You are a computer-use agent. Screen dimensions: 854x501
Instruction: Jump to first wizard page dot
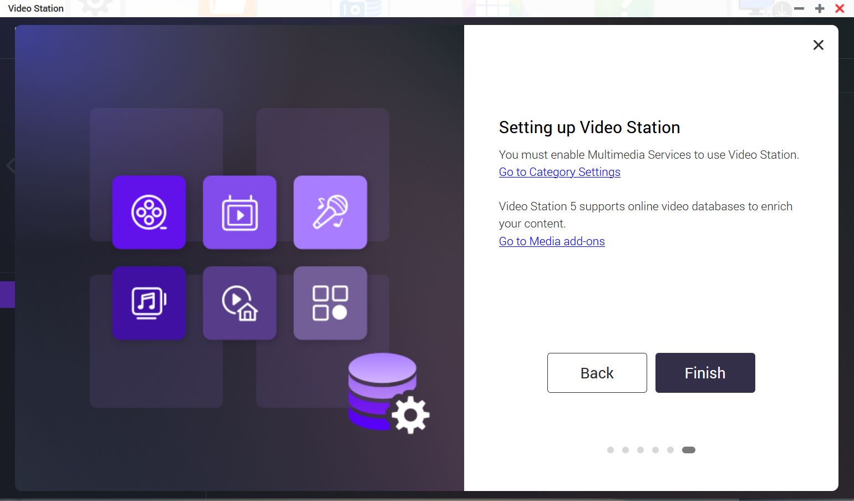(611, 450)
